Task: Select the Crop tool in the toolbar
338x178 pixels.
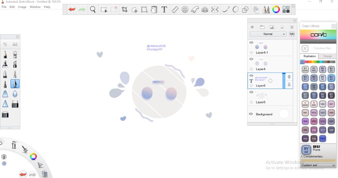Action: (124, 10)
